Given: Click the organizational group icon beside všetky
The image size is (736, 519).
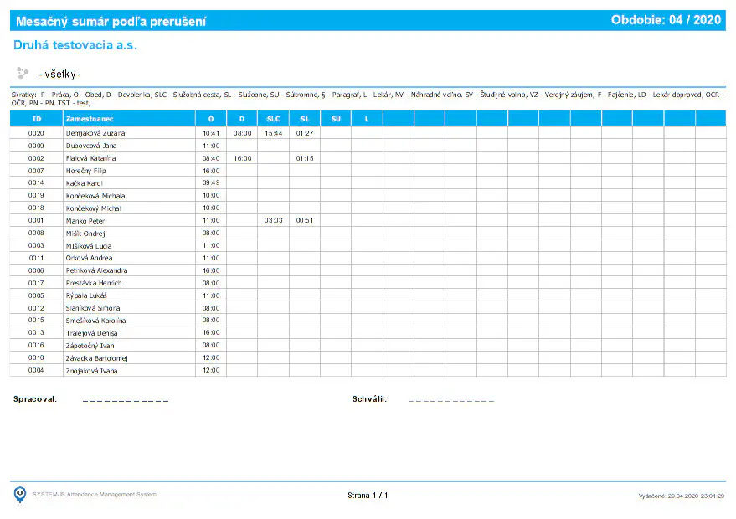Looking at the screenshot, I should [x=22, y=73].
